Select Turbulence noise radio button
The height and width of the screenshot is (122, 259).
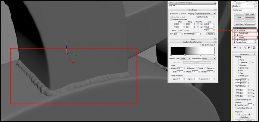pos(205,68)
